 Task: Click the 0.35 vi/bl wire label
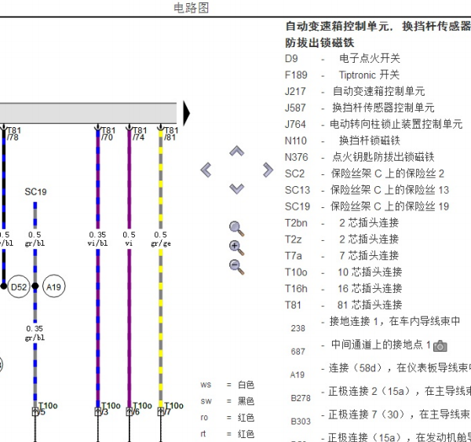(97, 239)
